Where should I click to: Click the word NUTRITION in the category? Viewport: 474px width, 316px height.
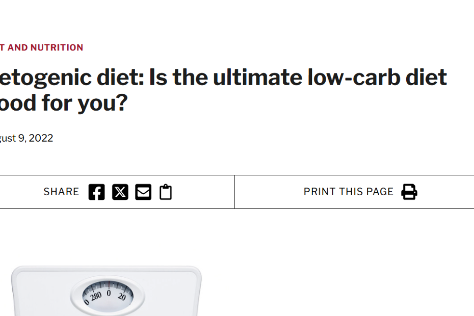(x=57, y=48)
